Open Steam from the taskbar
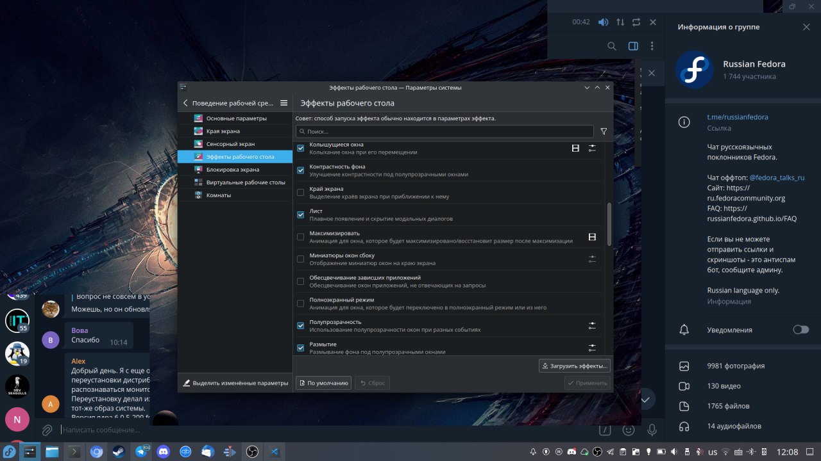Viewport: 821px width, 461px height. [119, 452]
